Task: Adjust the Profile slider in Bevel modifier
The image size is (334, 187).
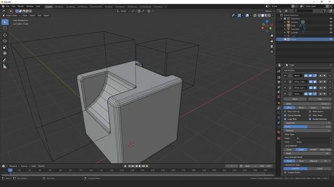Action: (x=307, y=127)
